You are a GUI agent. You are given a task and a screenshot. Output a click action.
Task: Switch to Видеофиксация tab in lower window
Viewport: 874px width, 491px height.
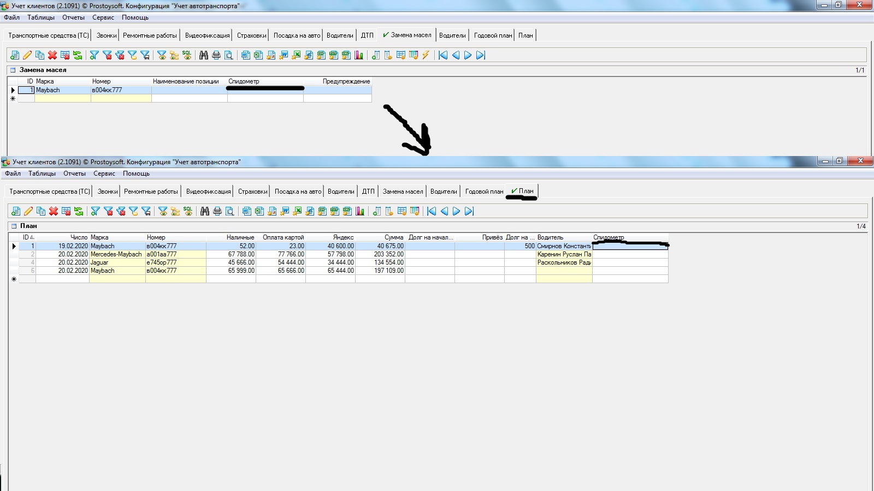[x=208, y=191]
